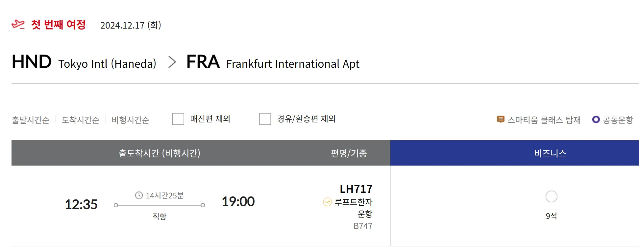The width and height of the screenshot is (639, 250).
Task: Enable the 매진편 제외 checkbox
Action: 178,119
